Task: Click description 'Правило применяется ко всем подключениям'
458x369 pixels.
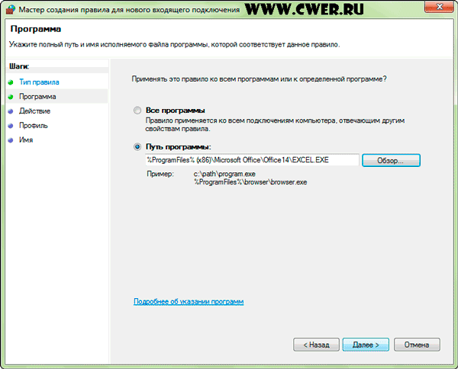Action: [275, 124]
